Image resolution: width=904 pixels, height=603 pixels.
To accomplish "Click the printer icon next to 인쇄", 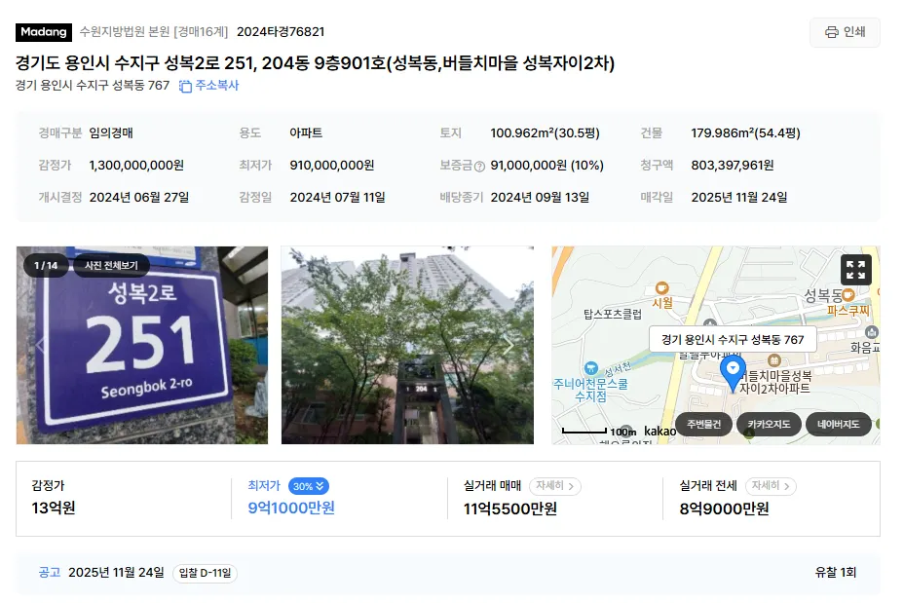I will (831, 32).
